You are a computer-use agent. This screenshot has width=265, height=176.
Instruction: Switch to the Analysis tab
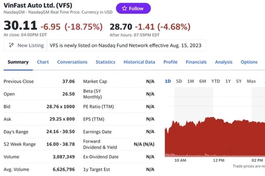223,62
